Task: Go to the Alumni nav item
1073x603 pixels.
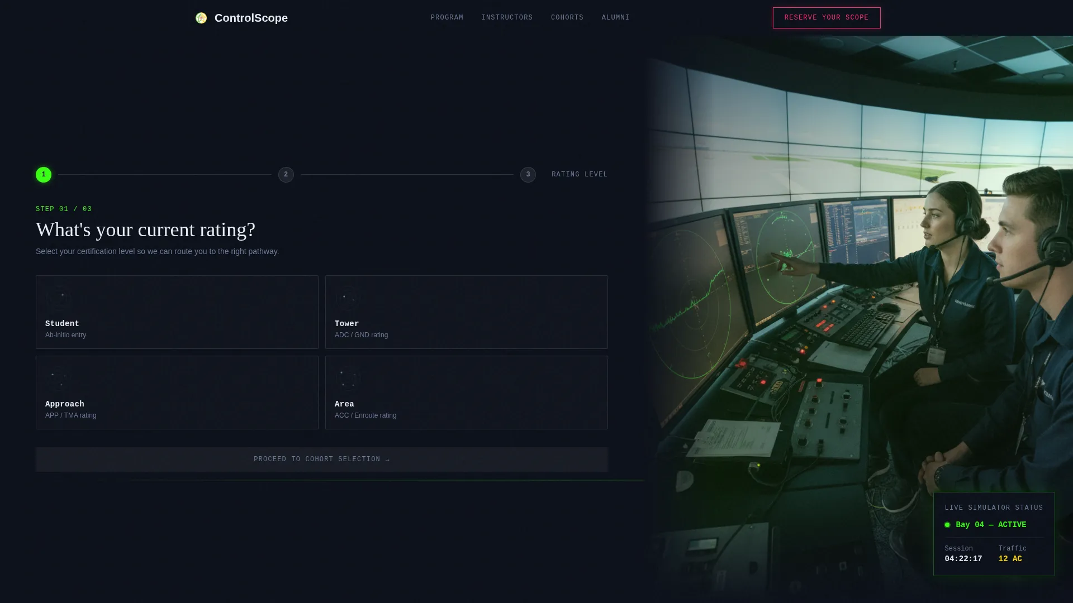Action: [x=615, y=18]
